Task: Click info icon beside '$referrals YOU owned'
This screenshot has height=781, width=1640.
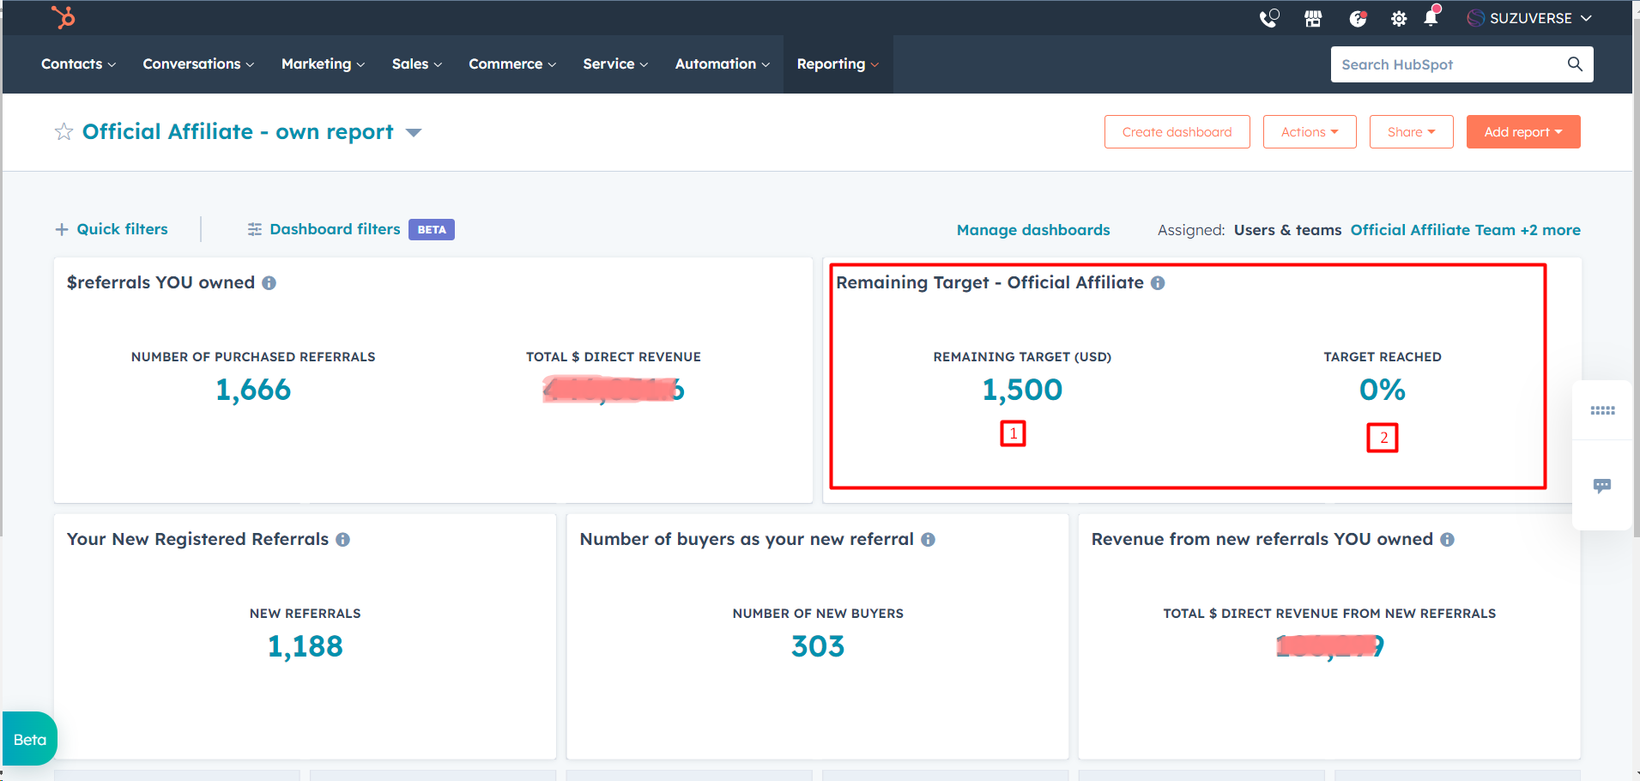Action: (269, 283)
